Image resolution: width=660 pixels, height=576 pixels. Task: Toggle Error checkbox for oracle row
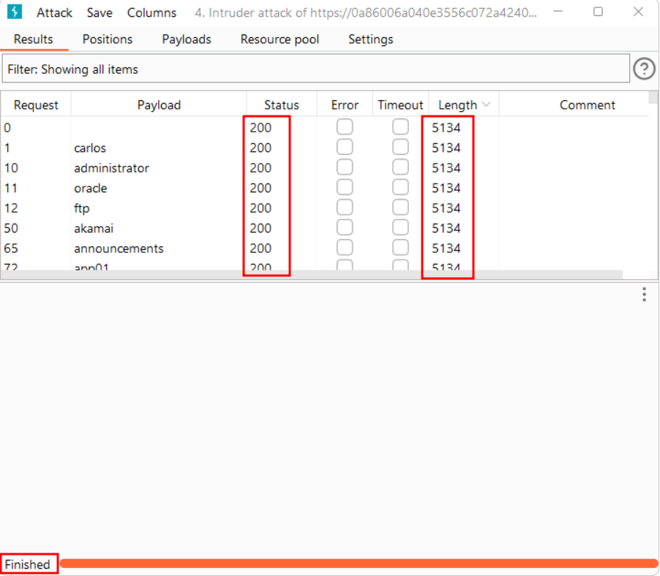[x=345, y=188]
